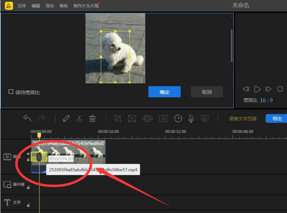Image resolution: width=287 pixels, height=213 pixels.
Task: Click the yellow playhead marker on ruler
Action: click(x=39, y=135)
